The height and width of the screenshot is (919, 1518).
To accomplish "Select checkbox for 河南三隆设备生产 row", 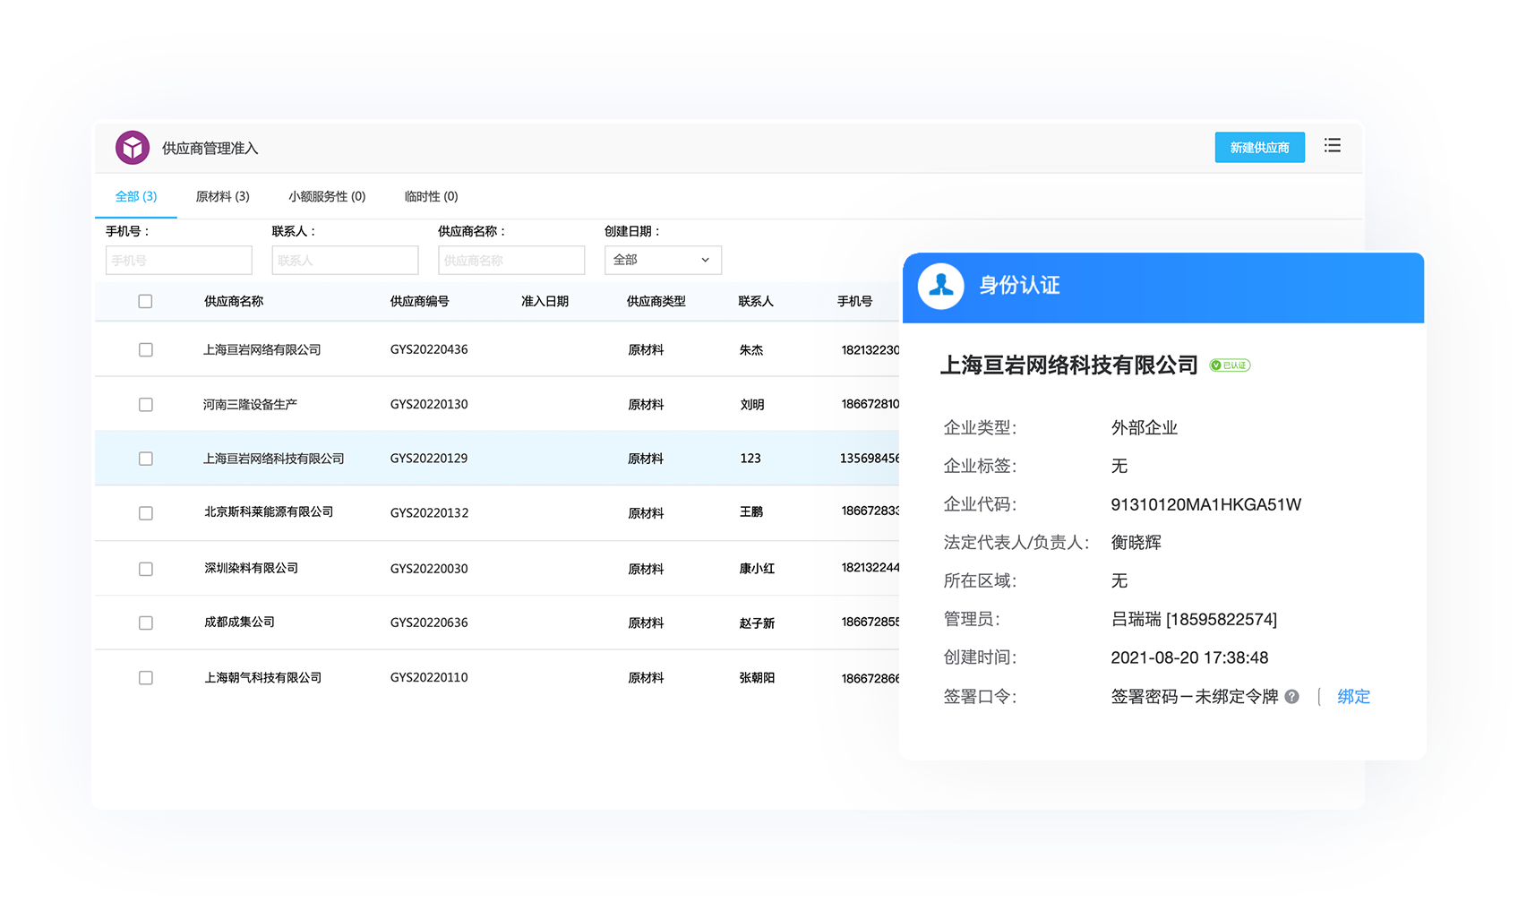I will [x=145, y=405].
